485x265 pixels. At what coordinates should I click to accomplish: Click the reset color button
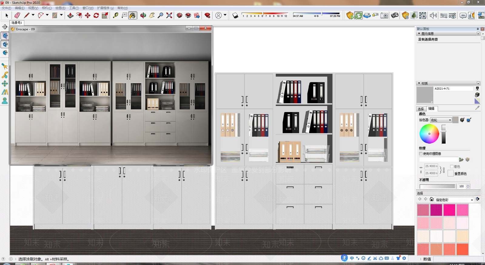(x=450, y=174)
